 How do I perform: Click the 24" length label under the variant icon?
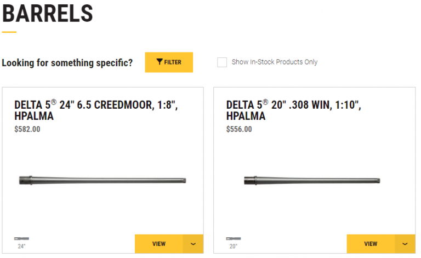pyautogui.click(x=21, y=247)
